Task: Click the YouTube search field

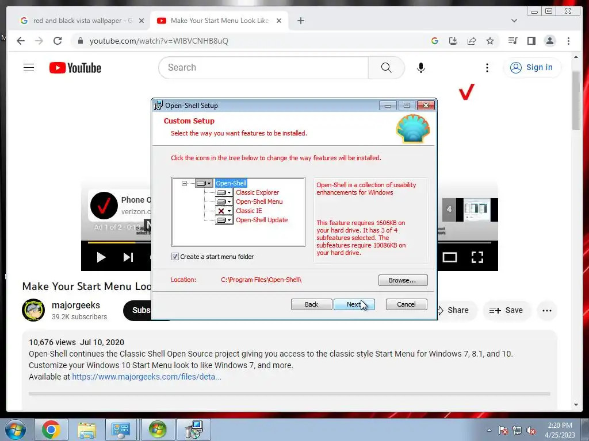Action: 263,68
